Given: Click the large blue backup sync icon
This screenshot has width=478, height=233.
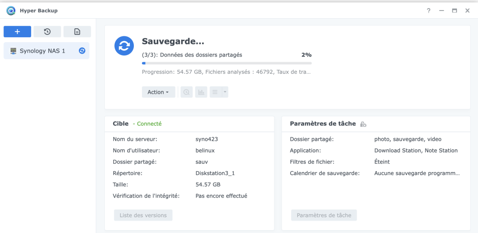Looking at the screenshot, I should point(124,46).
